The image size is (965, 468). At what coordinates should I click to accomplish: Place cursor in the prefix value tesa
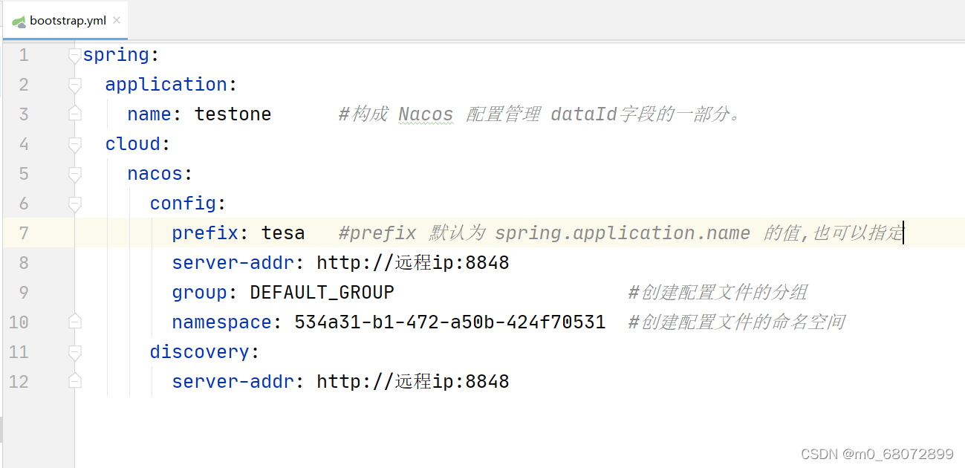(283, 233)
